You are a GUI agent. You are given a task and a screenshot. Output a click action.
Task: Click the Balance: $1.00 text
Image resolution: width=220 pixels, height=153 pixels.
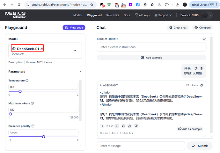(x=189, y=15)
